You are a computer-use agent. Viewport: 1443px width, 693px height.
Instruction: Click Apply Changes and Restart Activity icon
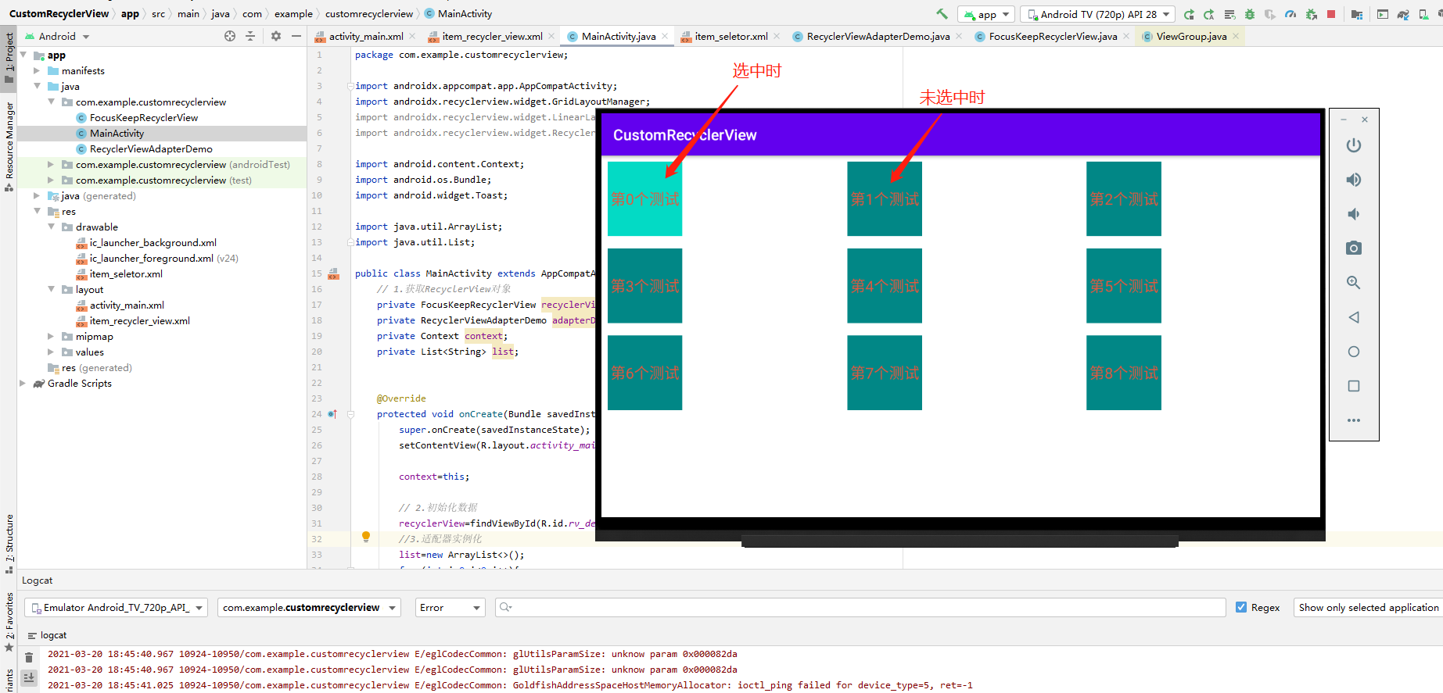pos(1209,14)
